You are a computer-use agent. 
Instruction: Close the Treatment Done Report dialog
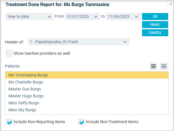tap(170, 4)
